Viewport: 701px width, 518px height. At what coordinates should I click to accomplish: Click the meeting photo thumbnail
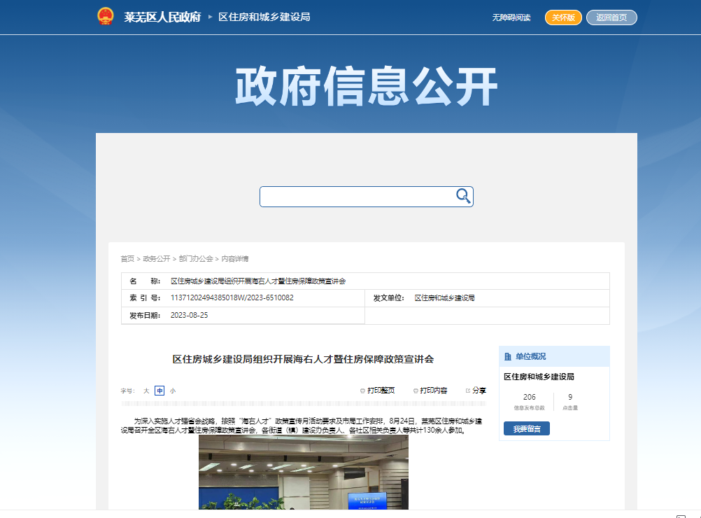pyautogui.click(x=304, y=472)
